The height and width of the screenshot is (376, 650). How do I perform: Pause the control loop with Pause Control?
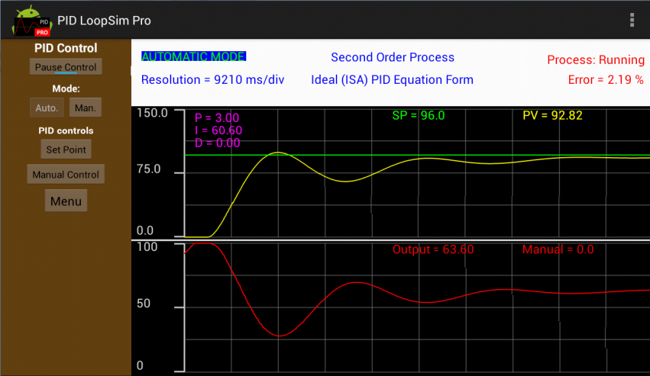66,66
